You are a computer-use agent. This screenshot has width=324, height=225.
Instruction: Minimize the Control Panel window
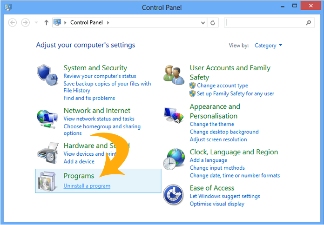pyautogui.click(x=283, y=7)
